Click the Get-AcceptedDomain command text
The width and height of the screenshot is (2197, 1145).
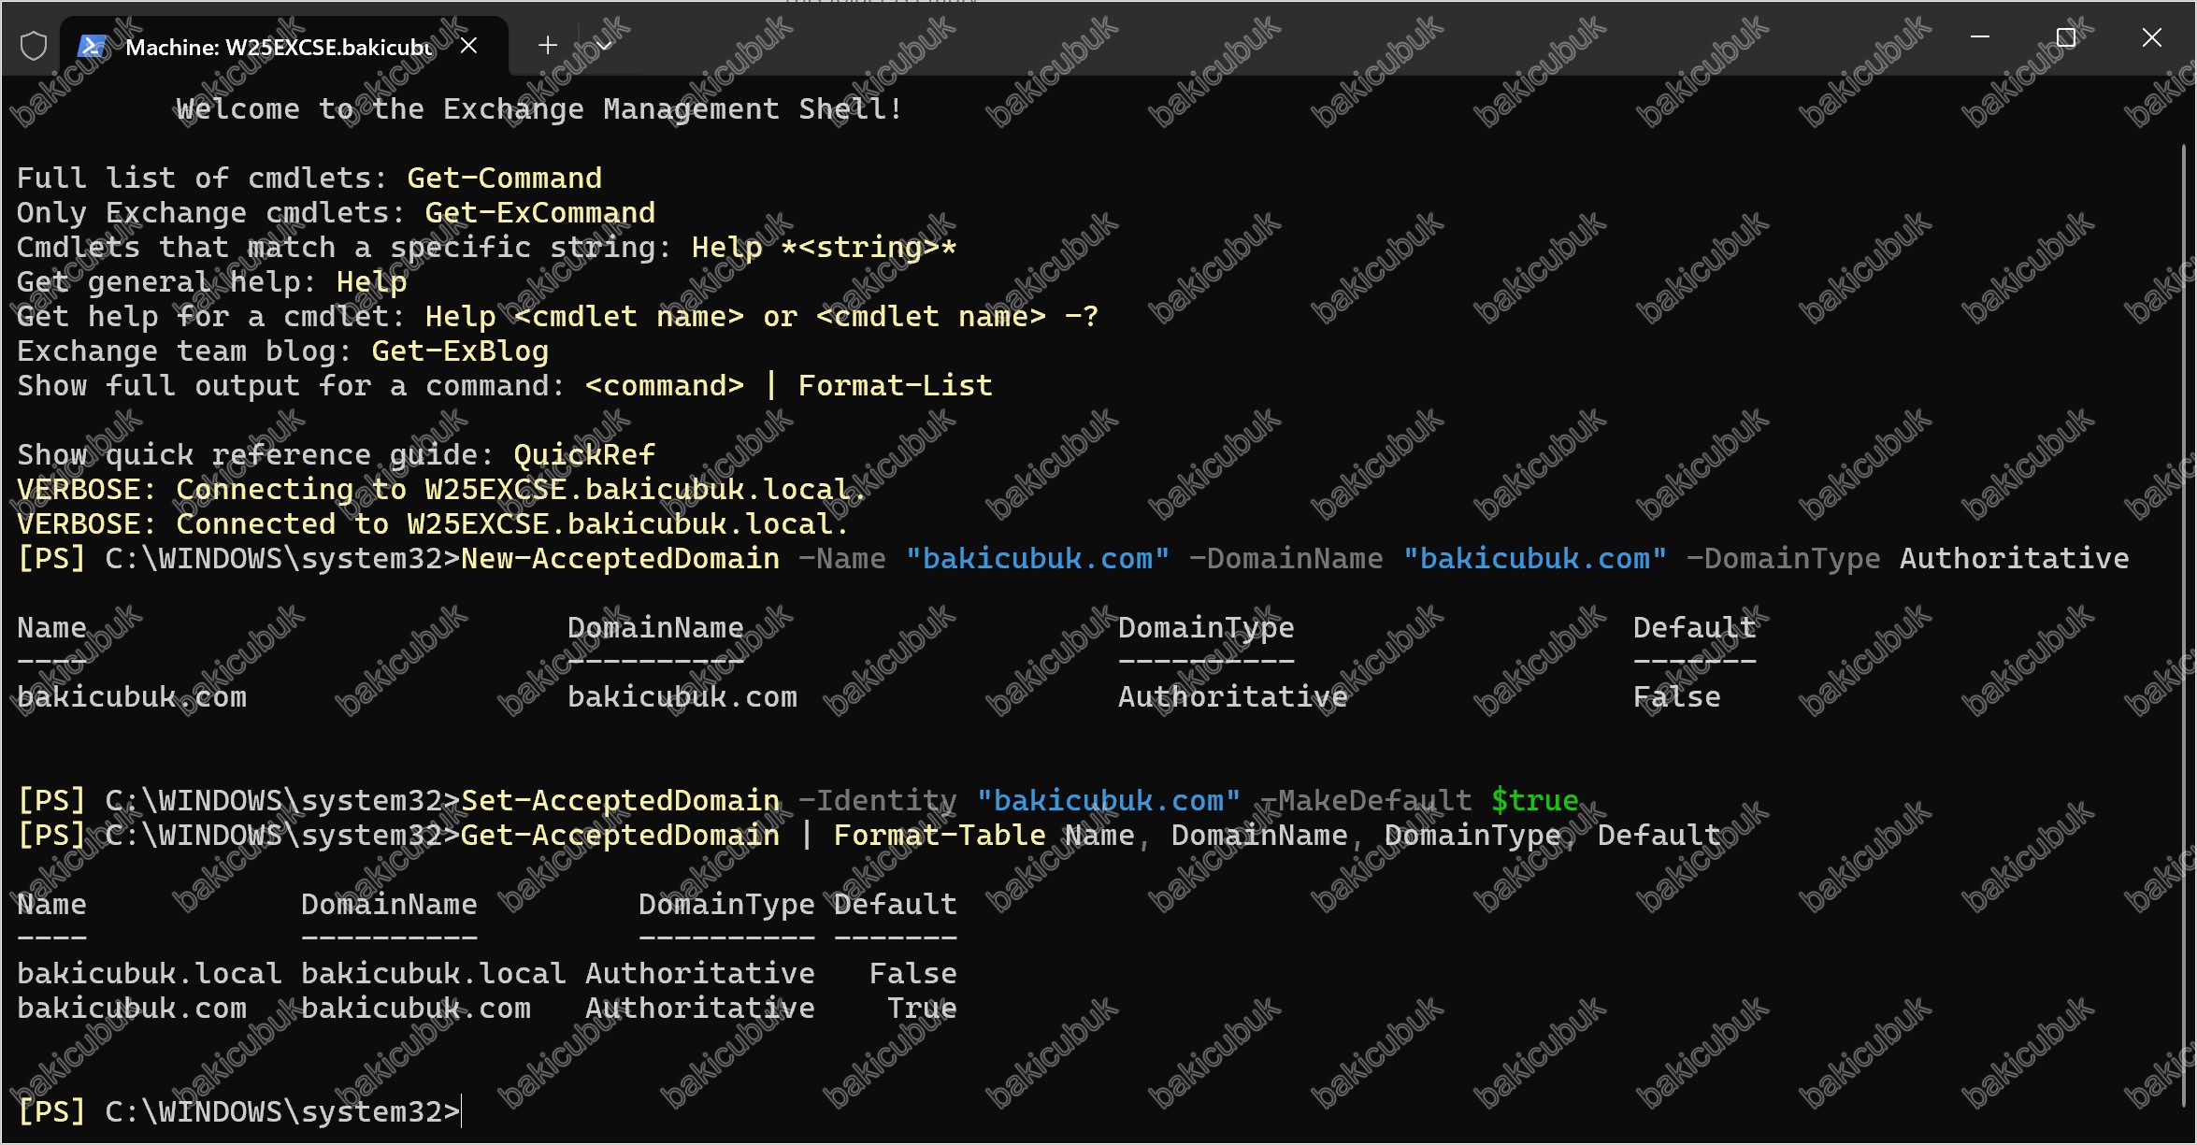click(x=620, y=836)
